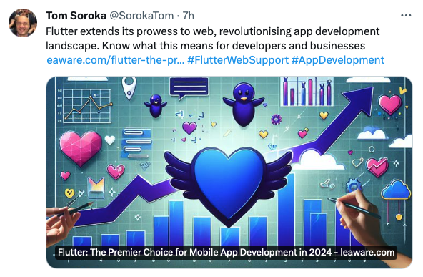
Task: Visit the @SorokaTom handle
Action: (141, 16)
